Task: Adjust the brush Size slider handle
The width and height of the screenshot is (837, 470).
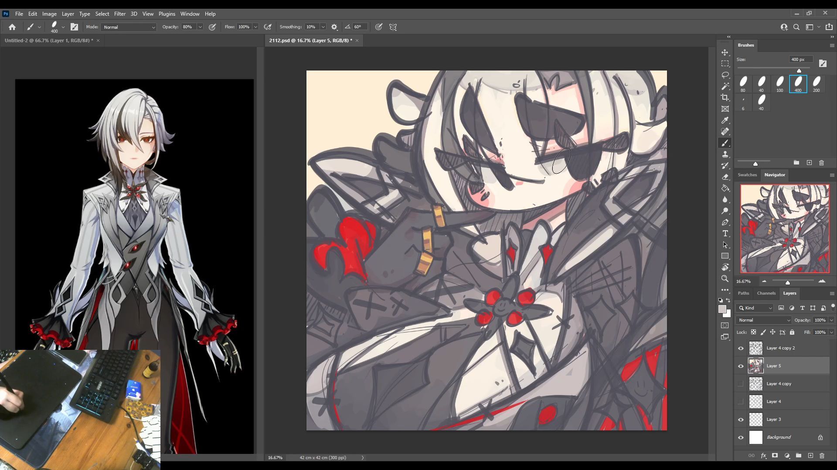Action: 799,70
